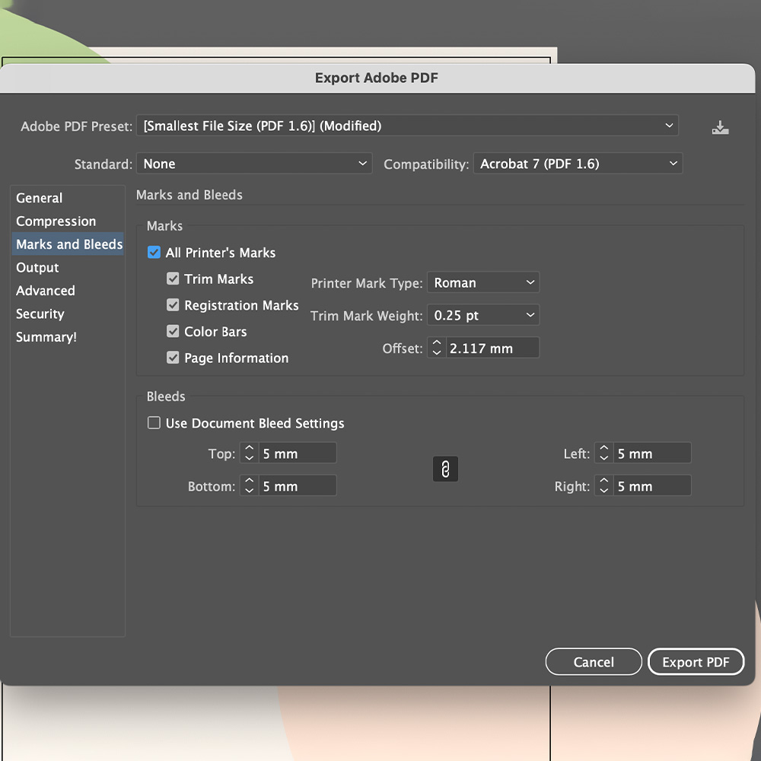
Task: Enable Use Document Bleed Settings
Action: pyautogui.click(x=154, y=422)
